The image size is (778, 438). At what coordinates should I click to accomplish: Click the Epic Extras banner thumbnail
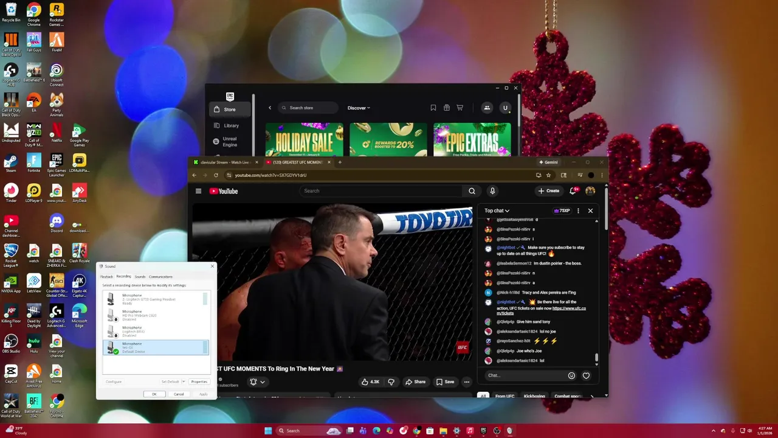pos(472,139)
